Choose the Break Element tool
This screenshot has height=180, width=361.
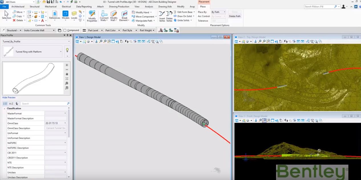pyautogui.click(x=124, y=16)
